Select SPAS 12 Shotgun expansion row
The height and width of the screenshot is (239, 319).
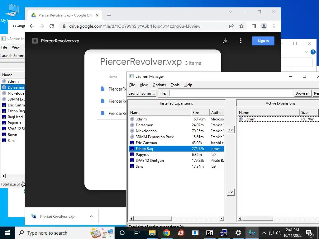177,160
